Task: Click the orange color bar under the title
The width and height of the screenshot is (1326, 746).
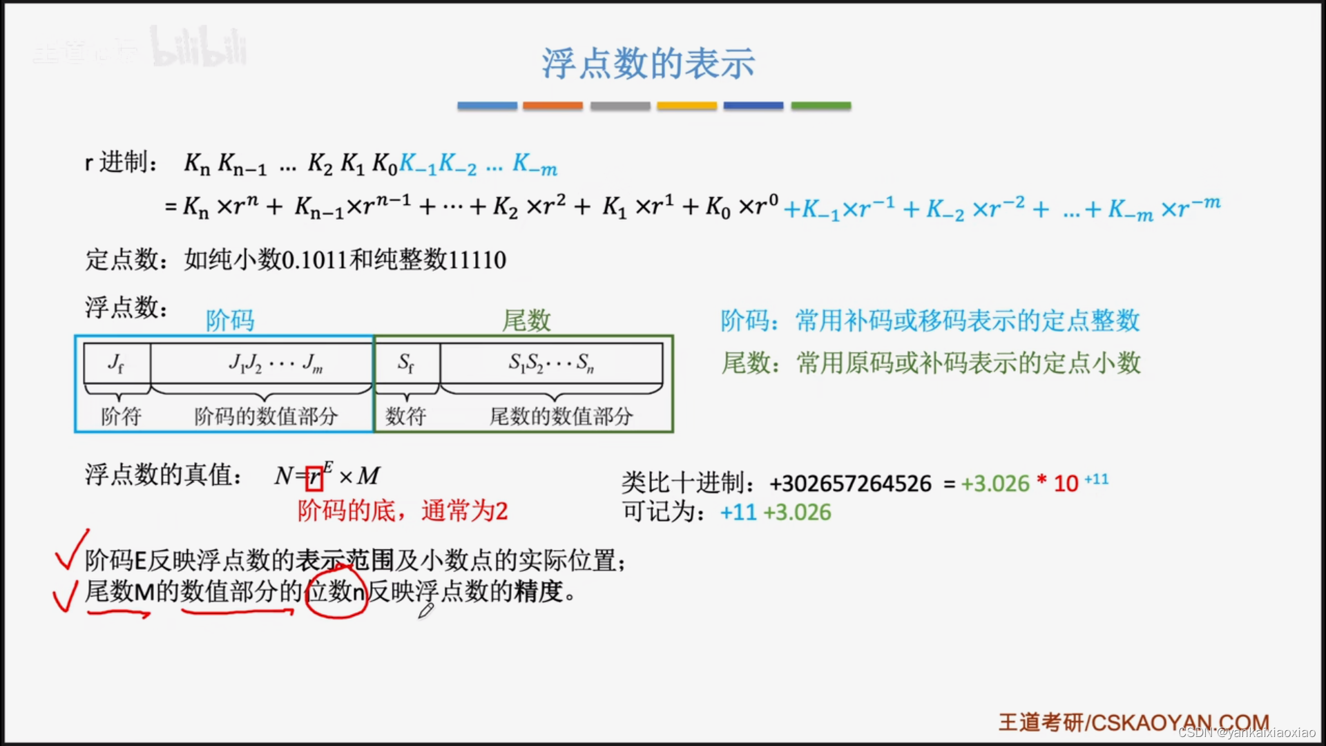Action: pos(552,106)
